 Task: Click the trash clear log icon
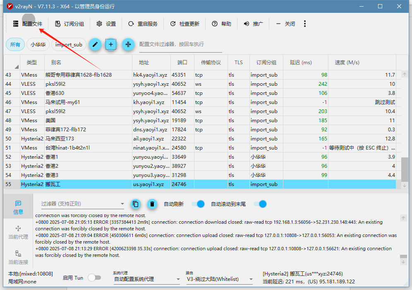tap(152, 204)
